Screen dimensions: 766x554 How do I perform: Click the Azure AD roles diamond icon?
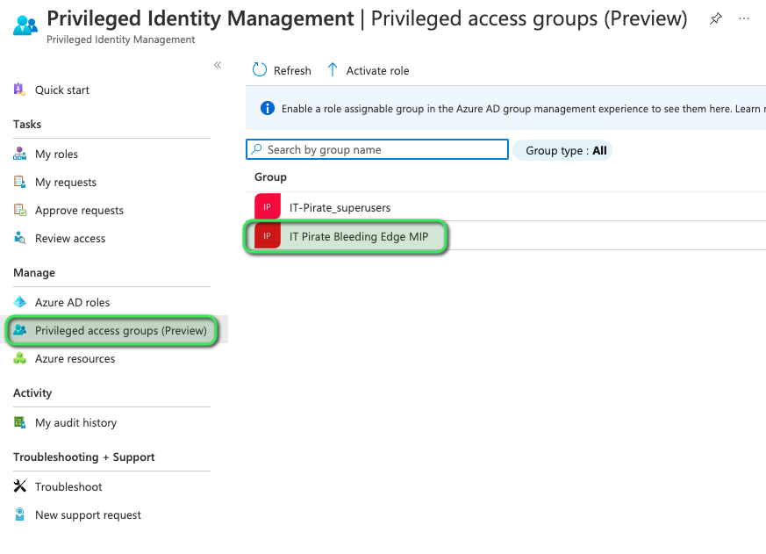click(19, 302)
